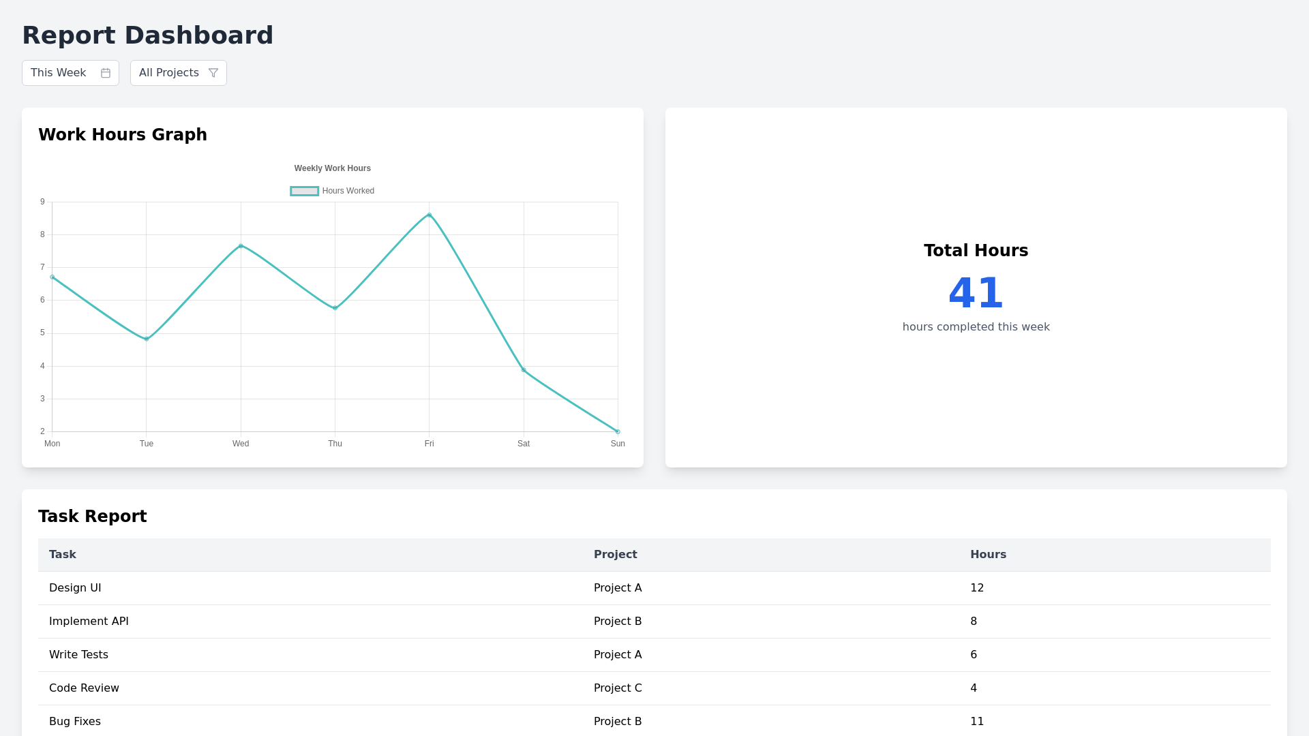1309x736 pixels.
Task: Click the Project column header
Action: [615, 555]
